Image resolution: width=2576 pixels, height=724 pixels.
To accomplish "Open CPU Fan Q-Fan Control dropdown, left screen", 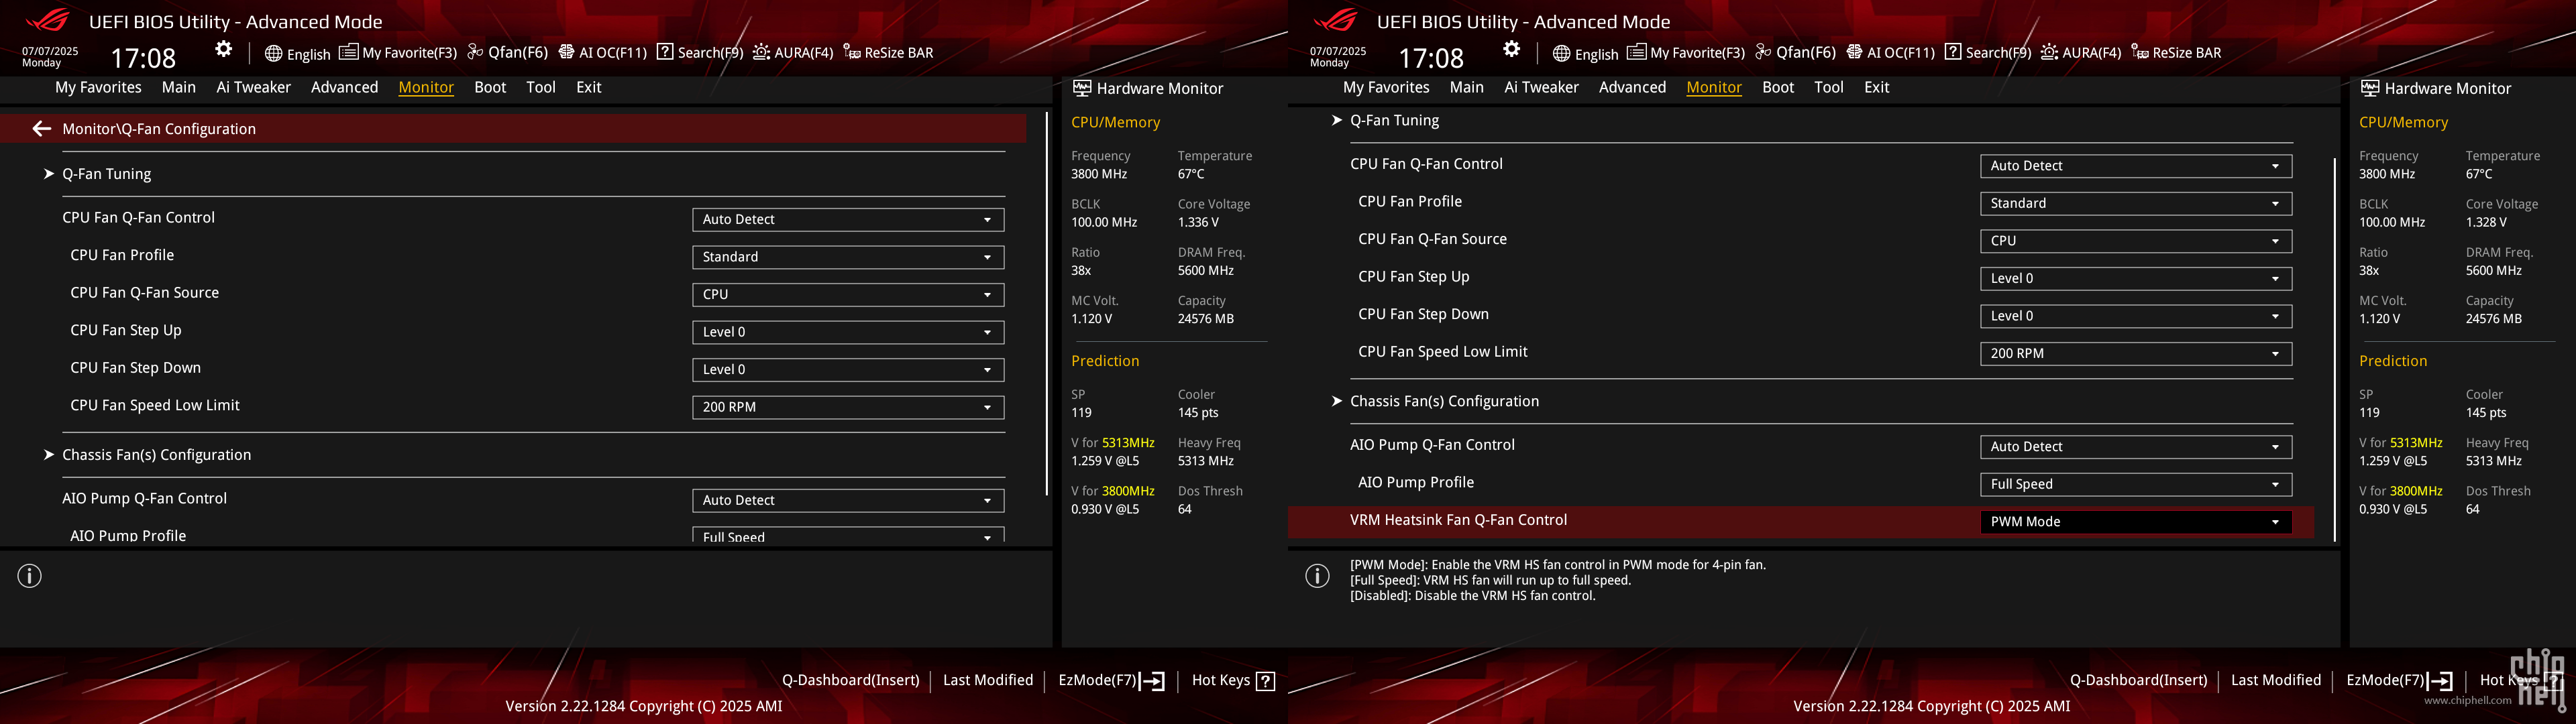I will (848, 219).
